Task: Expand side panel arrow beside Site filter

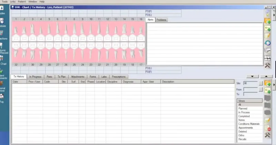Action: pyautogui.click(x=274, y=85)
